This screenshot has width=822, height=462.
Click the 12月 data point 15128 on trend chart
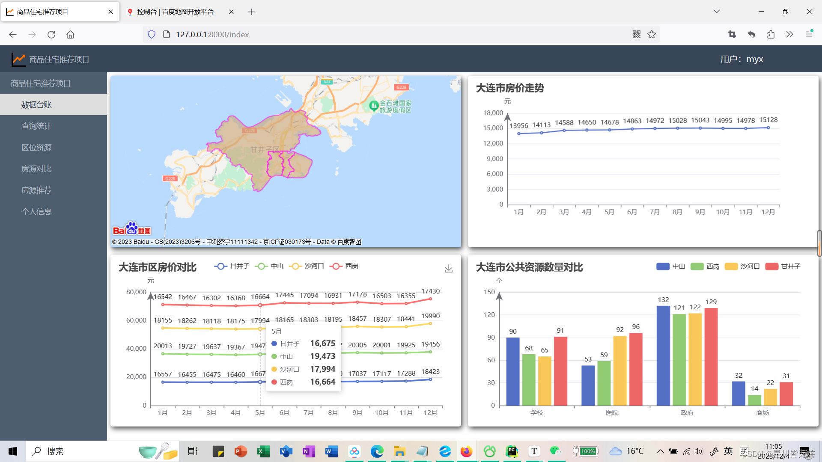point(768,127)
